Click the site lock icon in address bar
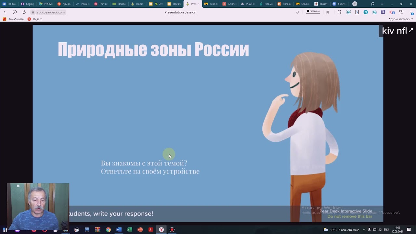The image size is (416, 234). coord(33,12)
